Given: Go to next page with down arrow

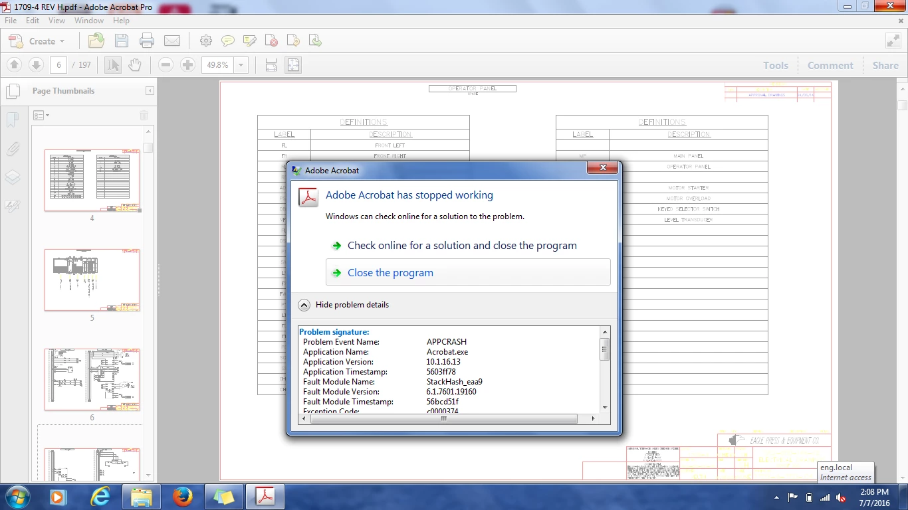Looking at the screenshot, I should [37, 64].
